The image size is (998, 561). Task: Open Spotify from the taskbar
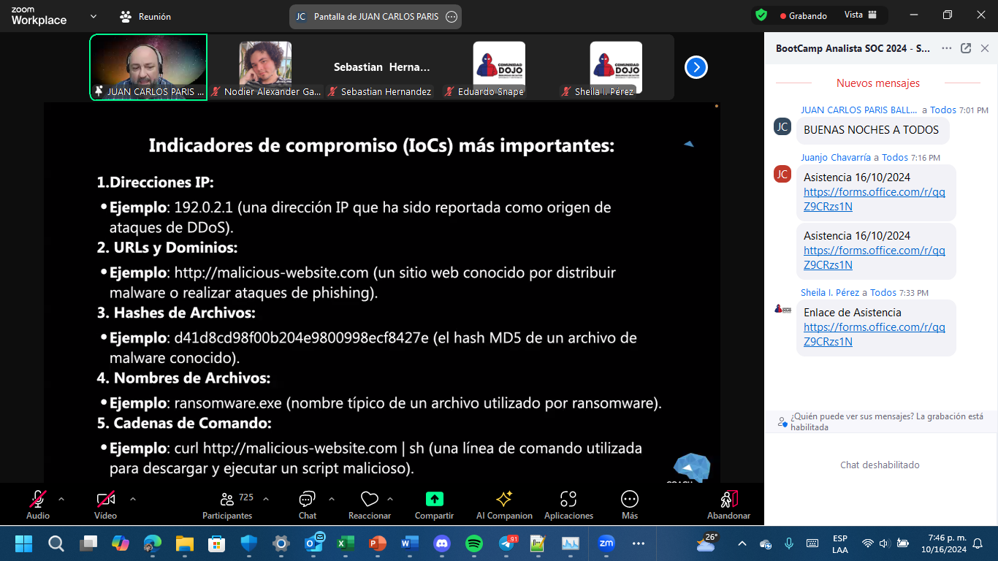[474, 543]
